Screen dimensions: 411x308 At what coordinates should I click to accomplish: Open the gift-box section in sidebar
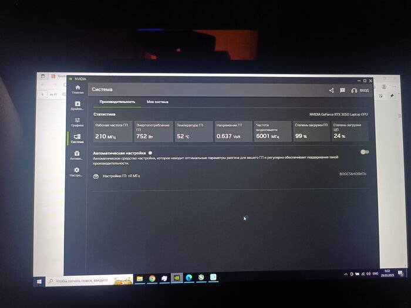pos(77,155)
